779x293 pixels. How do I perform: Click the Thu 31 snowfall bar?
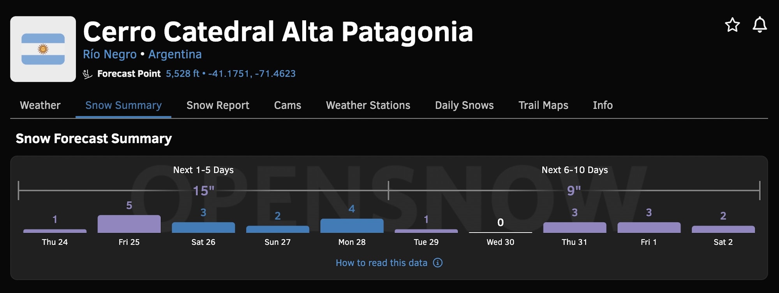click(x=575, y=228)
